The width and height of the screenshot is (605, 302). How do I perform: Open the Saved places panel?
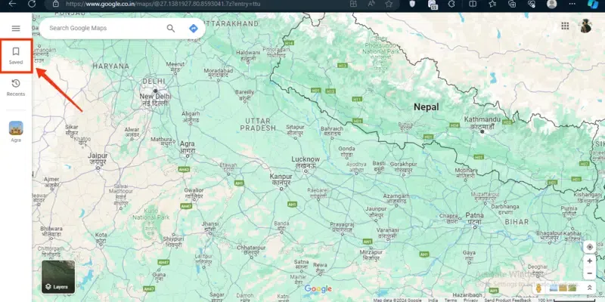pyautogui.click(x=16, y=55)
